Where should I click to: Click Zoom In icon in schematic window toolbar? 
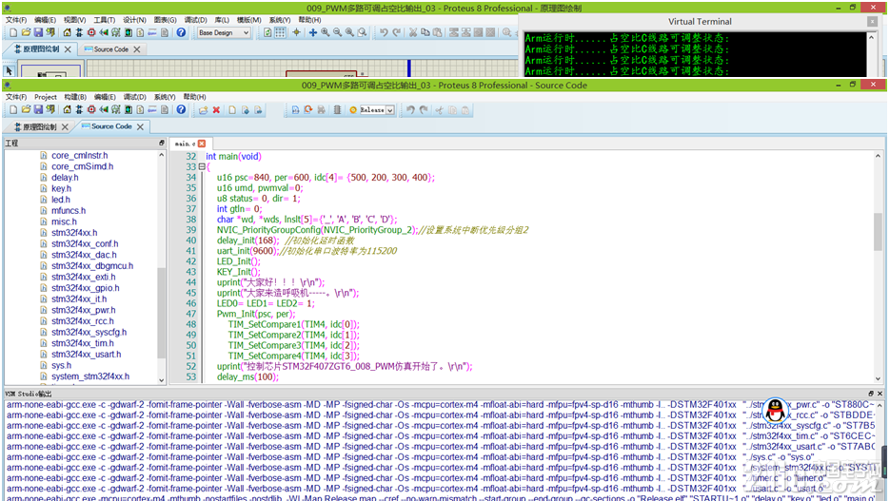(326, 33)
